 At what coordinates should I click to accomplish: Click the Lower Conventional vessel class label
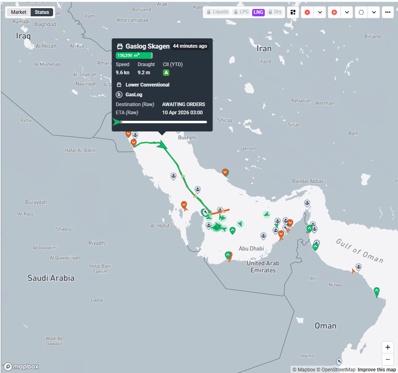pyautogui.click(x=147, y=85)
